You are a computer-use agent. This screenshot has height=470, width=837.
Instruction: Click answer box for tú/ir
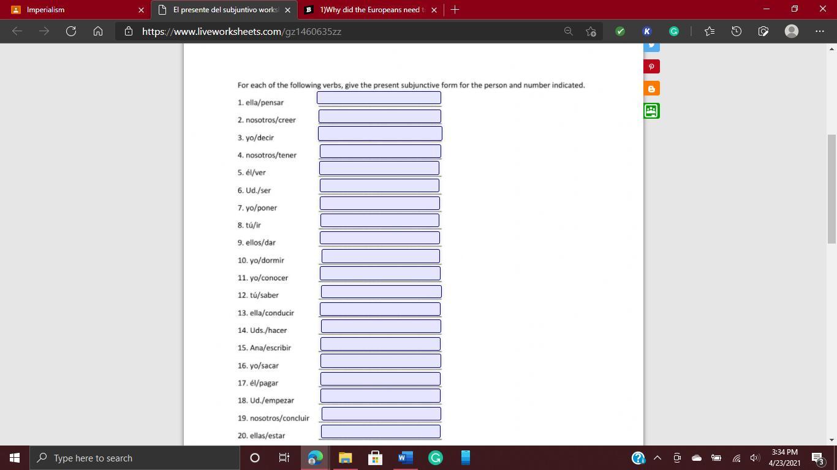coord(380,220)
